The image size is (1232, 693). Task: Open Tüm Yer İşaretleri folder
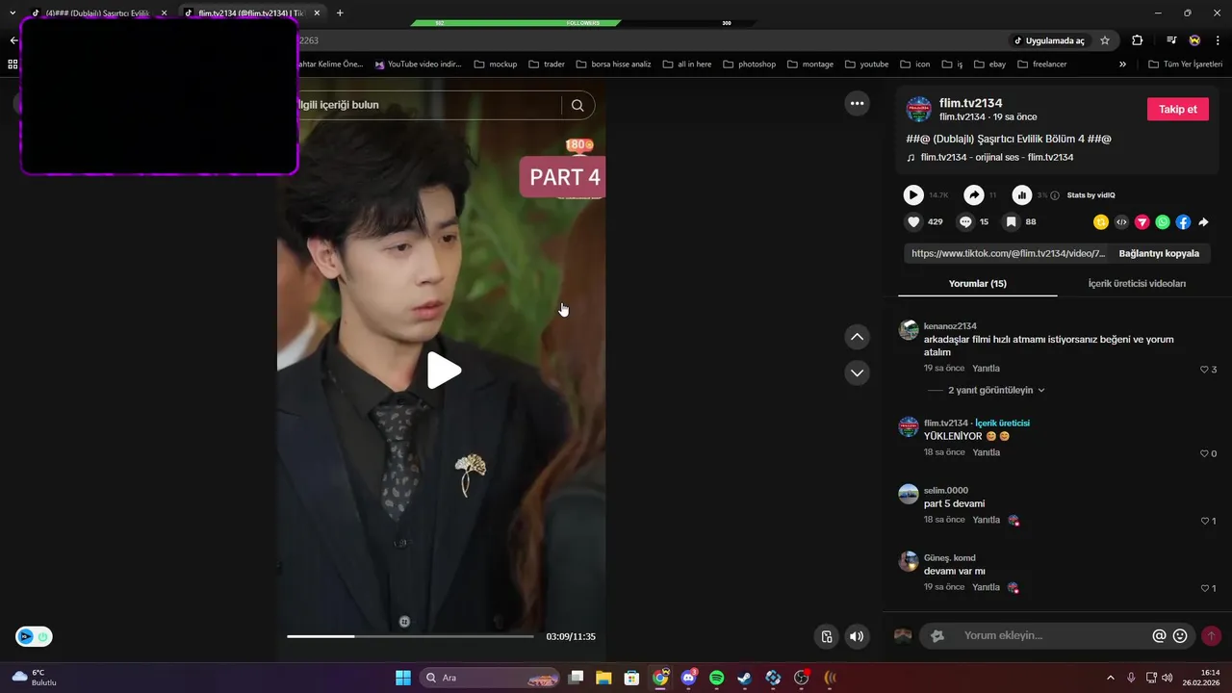click(x=1186, y=64)
